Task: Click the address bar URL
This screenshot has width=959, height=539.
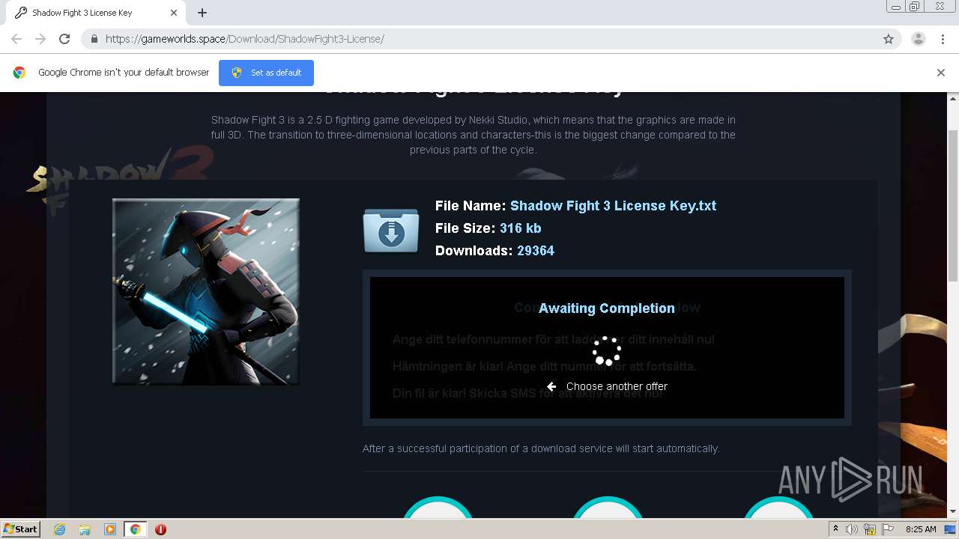Action: [x=245, y=39]
